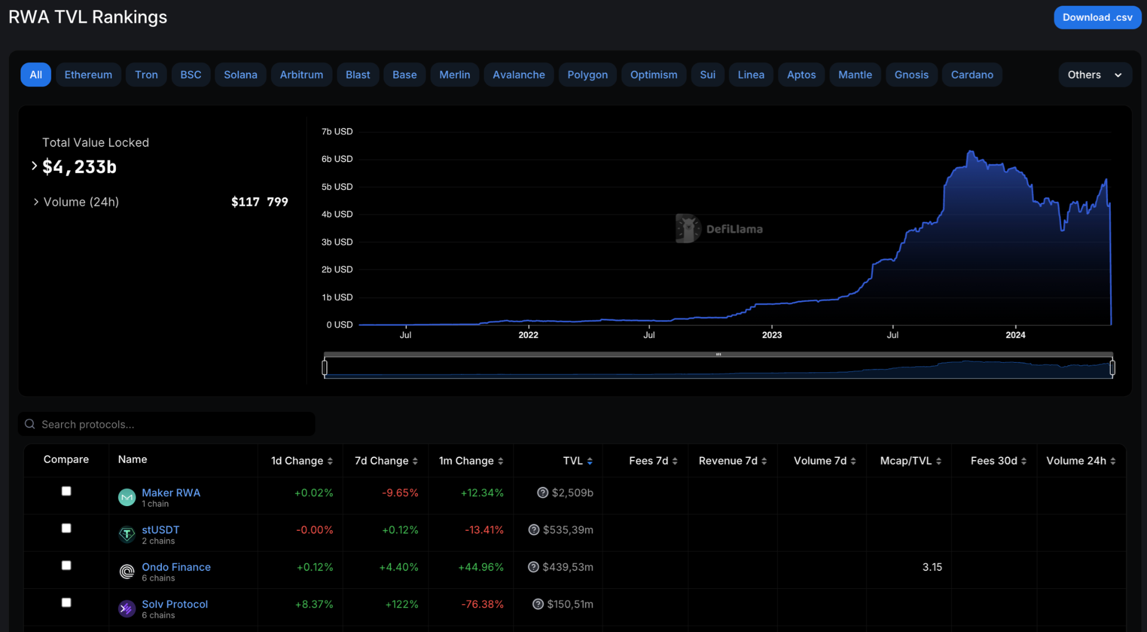Image resolution: width=1147 pixels, height=632 pixels.
Task: Click question mark icon beside stUSDT TVL
Action: click(x=534, y=530)
